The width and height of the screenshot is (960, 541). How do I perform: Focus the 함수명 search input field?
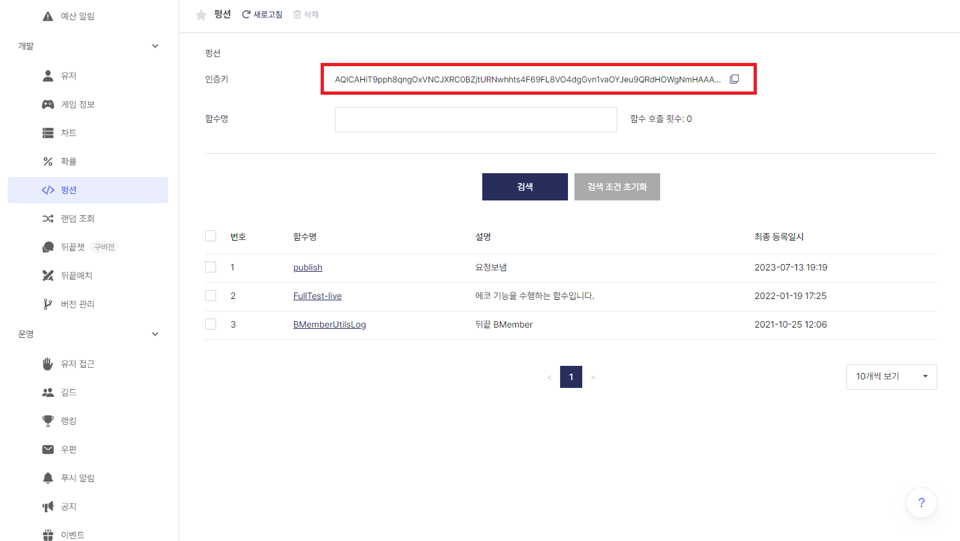coord(476,119)
